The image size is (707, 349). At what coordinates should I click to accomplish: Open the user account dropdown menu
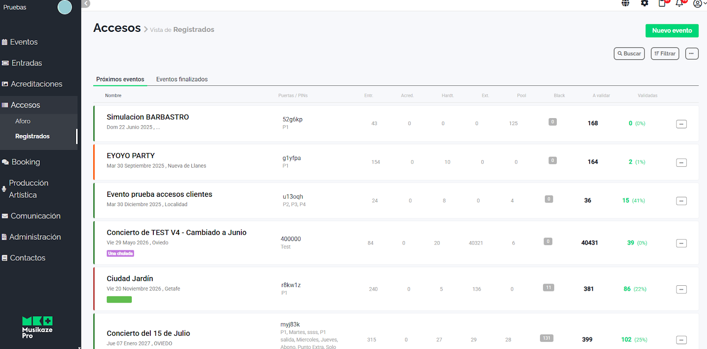[x=699, y=4]
